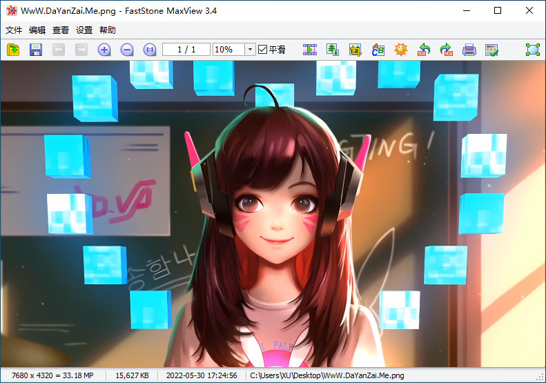Image resolution: width=546 pixels, height=383 pixels.
Task: Click the 2022-05-30 17:24:56 date status
Action: 202,375
